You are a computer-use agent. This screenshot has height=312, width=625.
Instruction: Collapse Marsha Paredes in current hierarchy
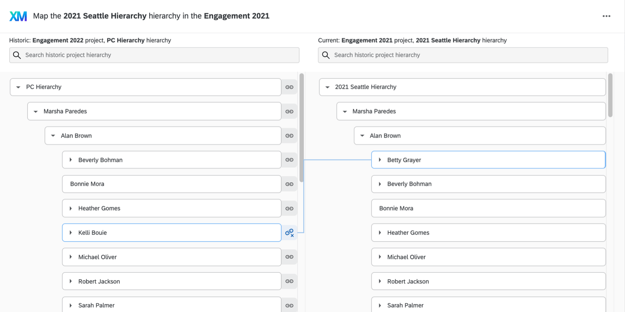[x=345, y=112]
